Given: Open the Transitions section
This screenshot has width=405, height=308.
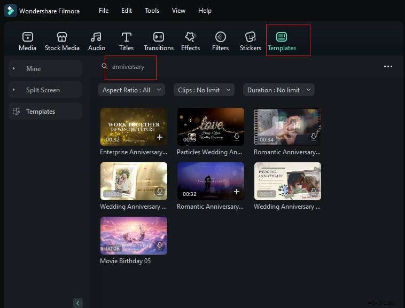Looking at the screenshot, I should [x=159, y=41].
